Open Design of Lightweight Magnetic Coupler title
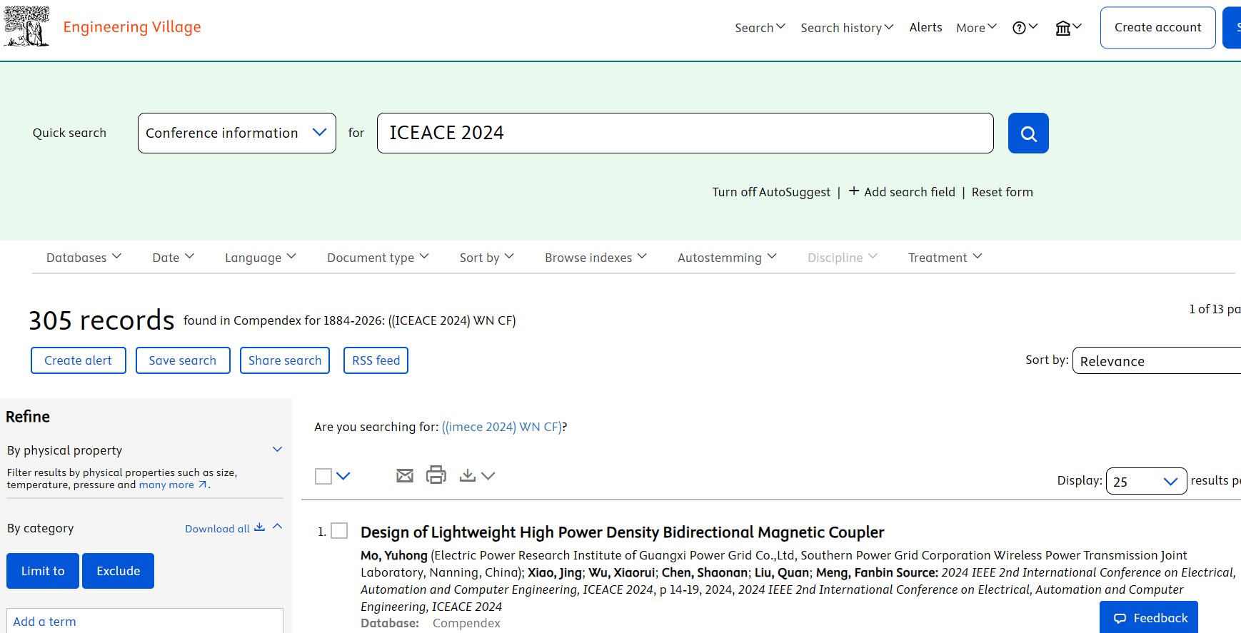The image size is (1241, 633). coord(622,532)
